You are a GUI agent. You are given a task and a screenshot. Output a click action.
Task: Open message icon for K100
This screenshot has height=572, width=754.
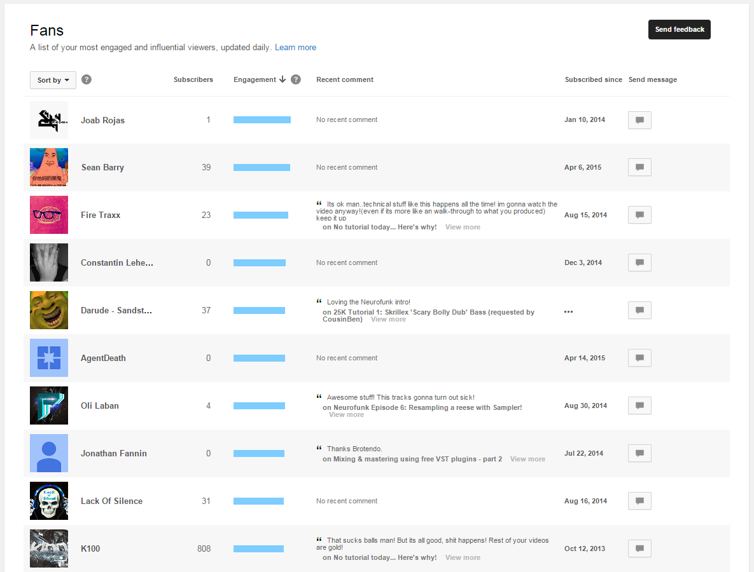click(x=639, y=548)
